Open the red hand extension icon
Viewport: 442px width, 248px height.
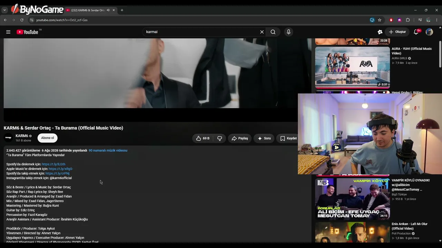coord(391,20)
